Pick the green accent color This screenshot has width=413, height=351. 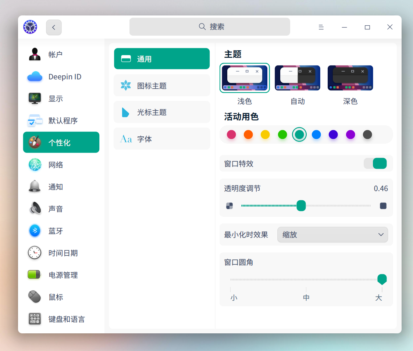tap(282, 135)
